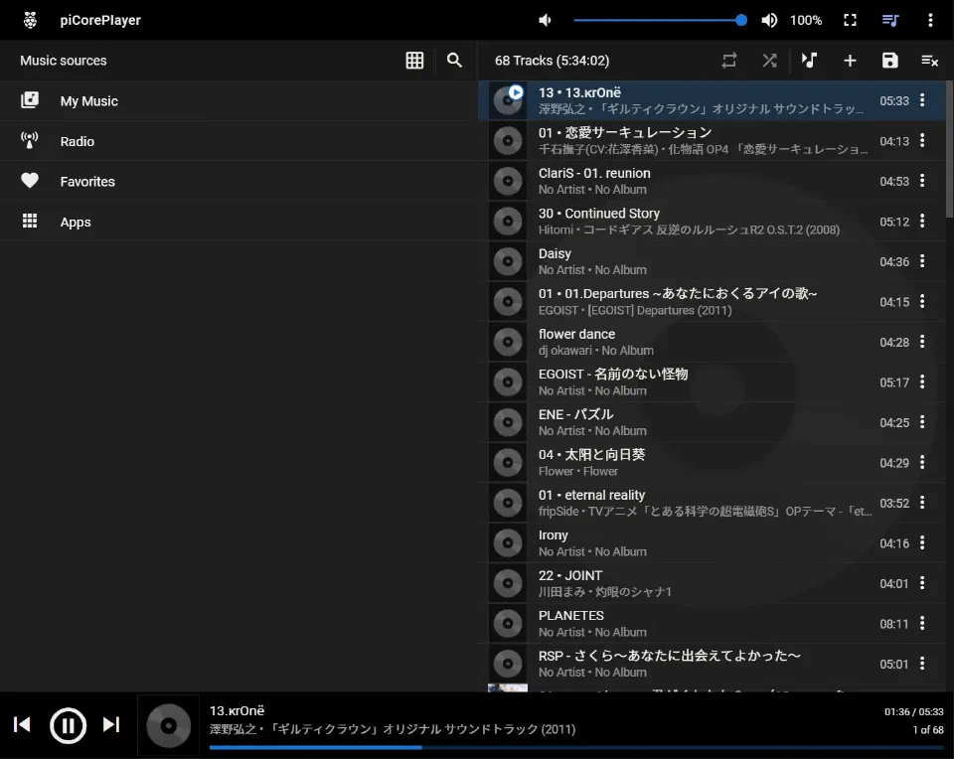Click disc icon of PLANETES track
Viewport: 954px width, 759px height.
tap(508, 623)
